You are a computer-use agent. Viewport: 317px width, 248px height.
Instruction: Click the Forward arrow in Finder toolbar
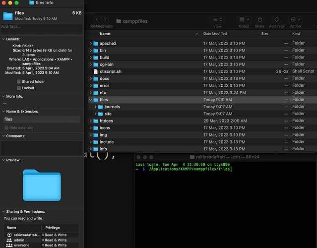point(105,19)
